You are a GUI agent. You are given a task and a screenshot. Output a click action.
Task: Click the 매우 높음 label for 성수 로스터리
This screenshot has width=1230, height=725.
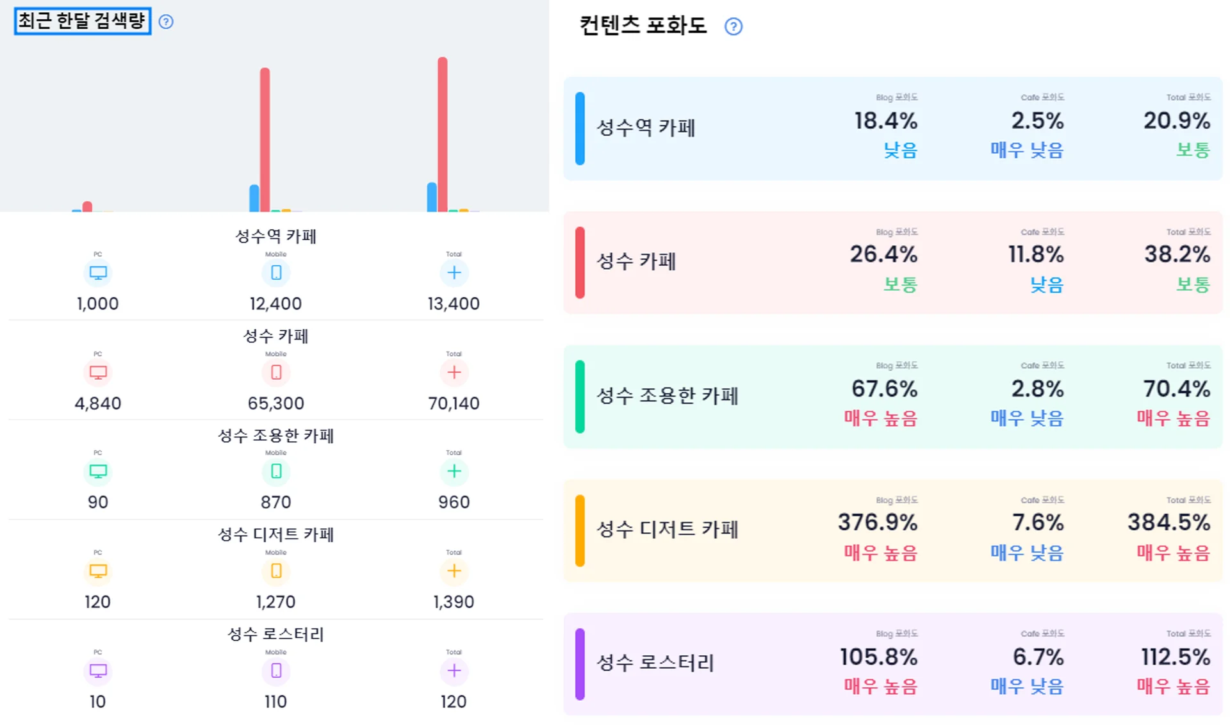point(880,687)
